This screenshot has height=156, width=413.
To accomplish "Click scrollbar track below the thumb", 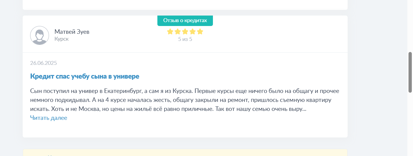I will pos(410,124).
